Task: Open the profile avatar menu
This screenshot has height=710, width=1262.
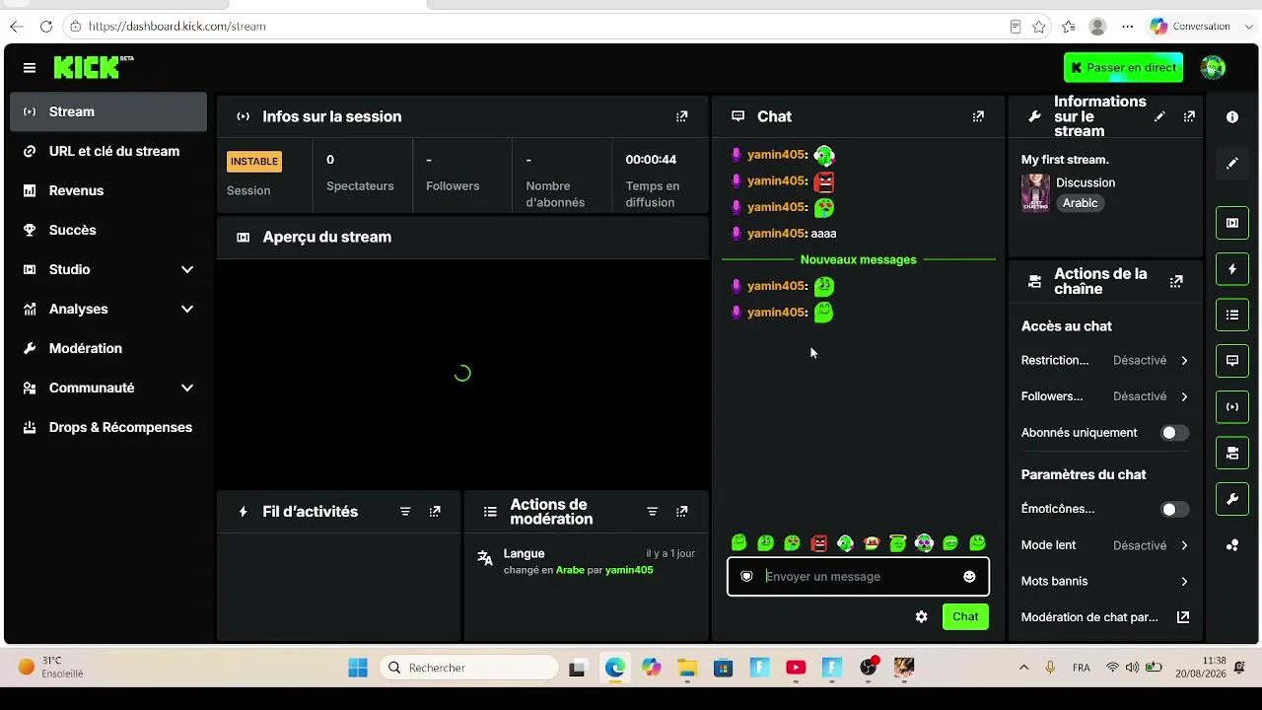Action: pos(1213,67)
